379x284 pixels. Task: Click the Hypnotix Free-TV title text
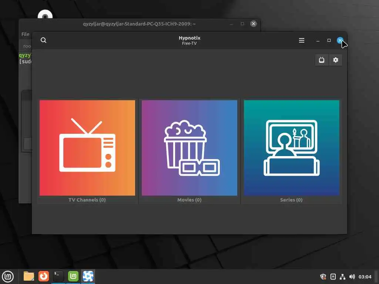point(189,40)
